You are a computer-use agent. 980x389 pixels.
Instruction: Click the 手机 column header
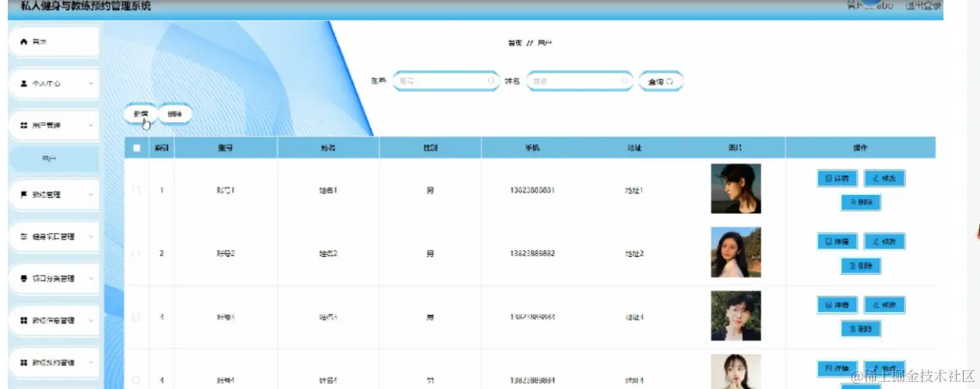click(532, 148)
